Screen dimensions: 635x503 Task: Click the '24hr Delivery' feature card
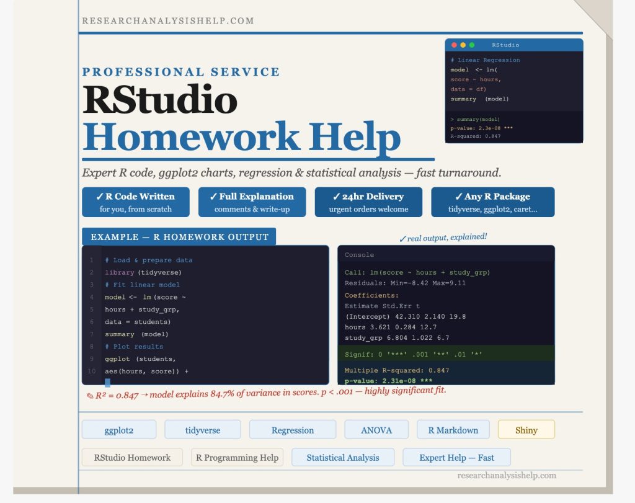coord(368,202)
